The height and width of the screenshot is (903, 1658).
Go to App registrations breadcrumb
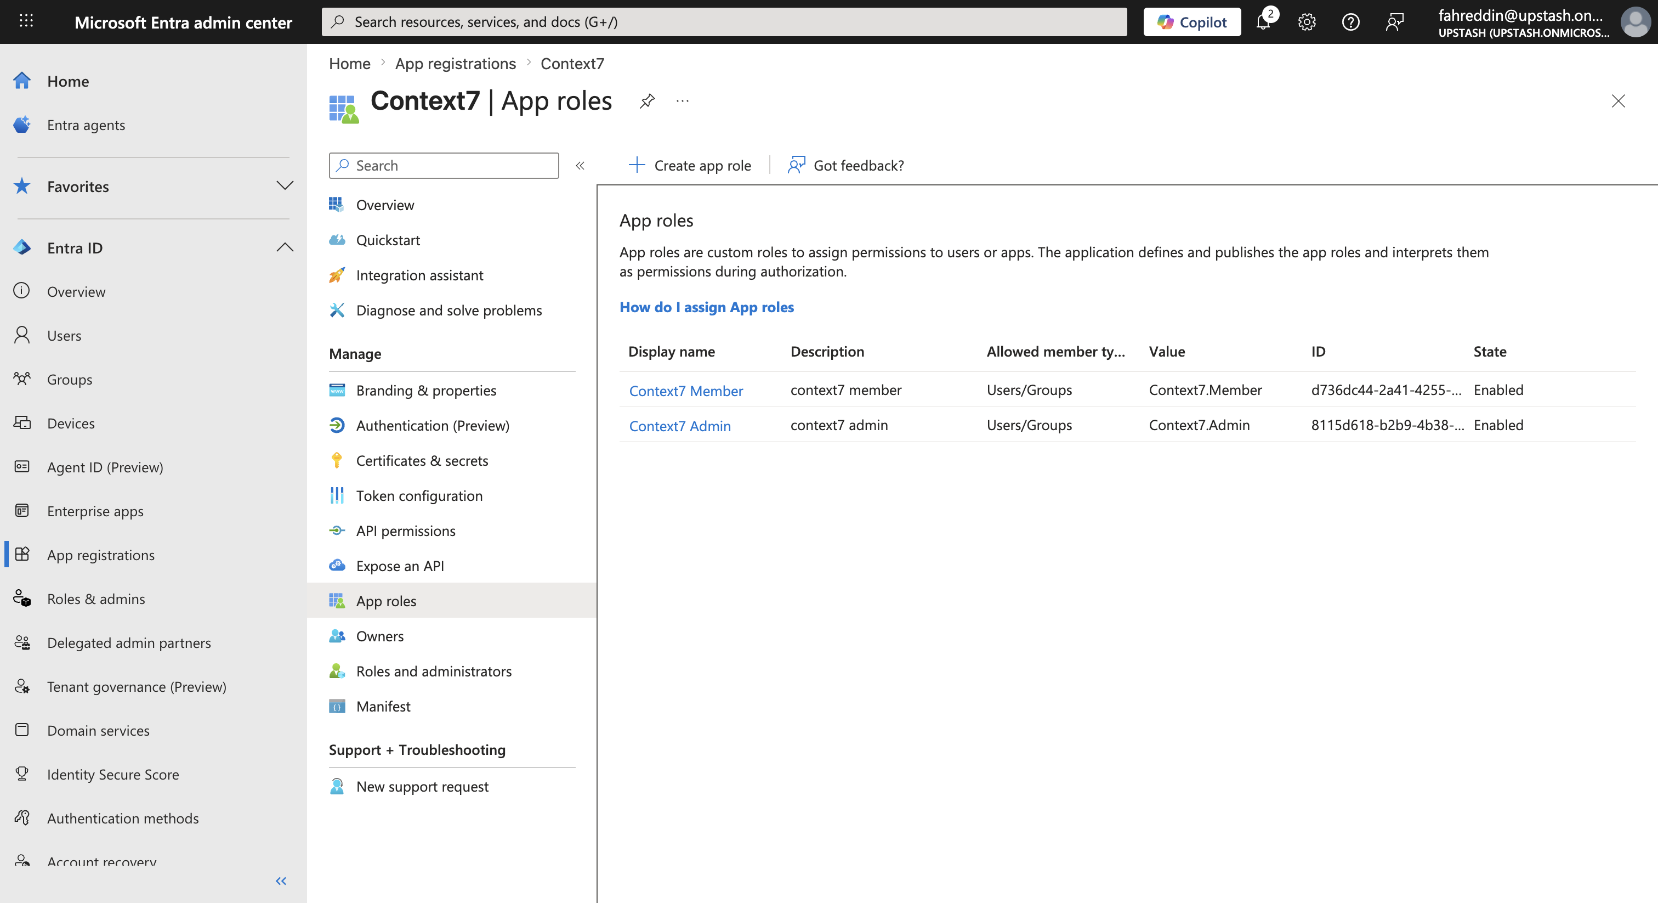pos(455,63)
